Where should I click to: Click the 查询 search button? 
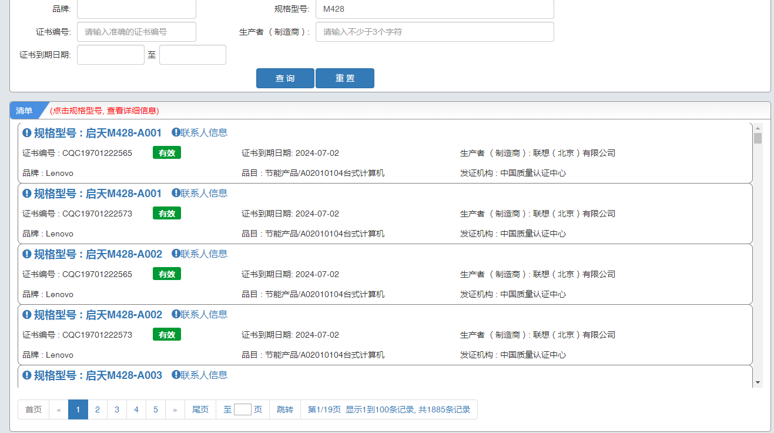(x=285, y=78)
